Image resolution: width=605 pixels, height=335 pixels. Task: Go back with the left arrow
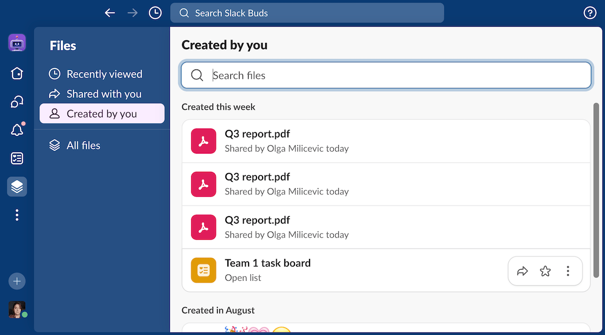110,13
